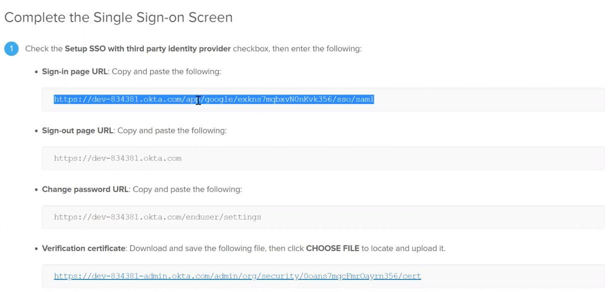The height and width of the screenshot is (292, 608).
Task: Click the highlighted sign-in SAML URL
Action: [x=214, y=99]
